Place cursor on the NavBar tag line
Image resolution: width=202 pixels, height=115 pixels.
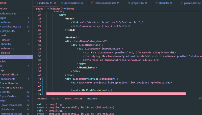pyautogui.click(x=72, y=37)
